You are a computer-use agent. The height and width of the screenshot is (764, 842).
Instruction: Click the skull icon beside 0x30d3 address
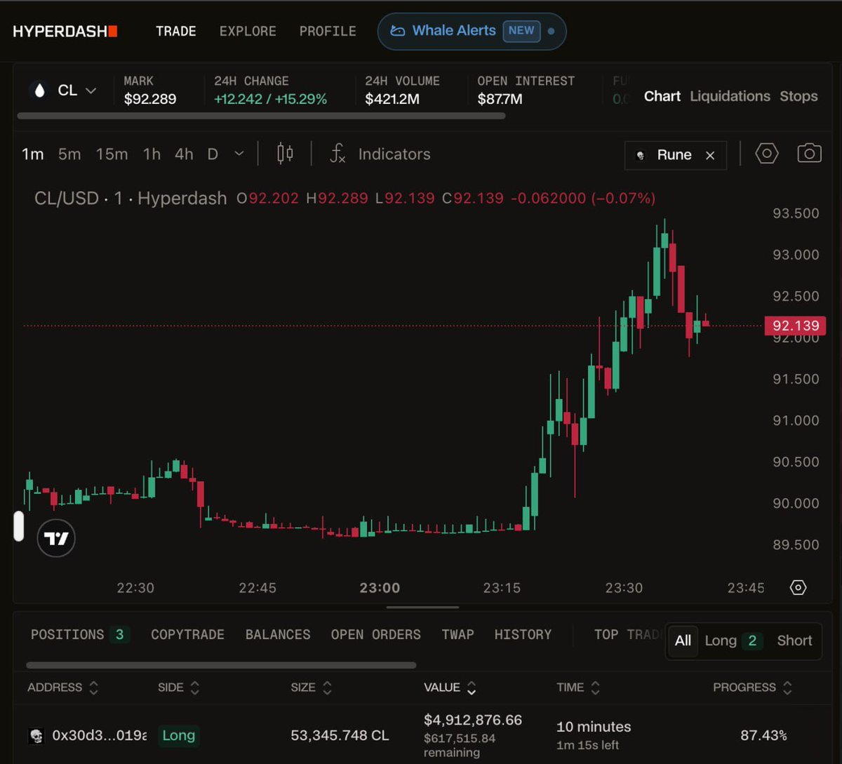coord(36,736)
